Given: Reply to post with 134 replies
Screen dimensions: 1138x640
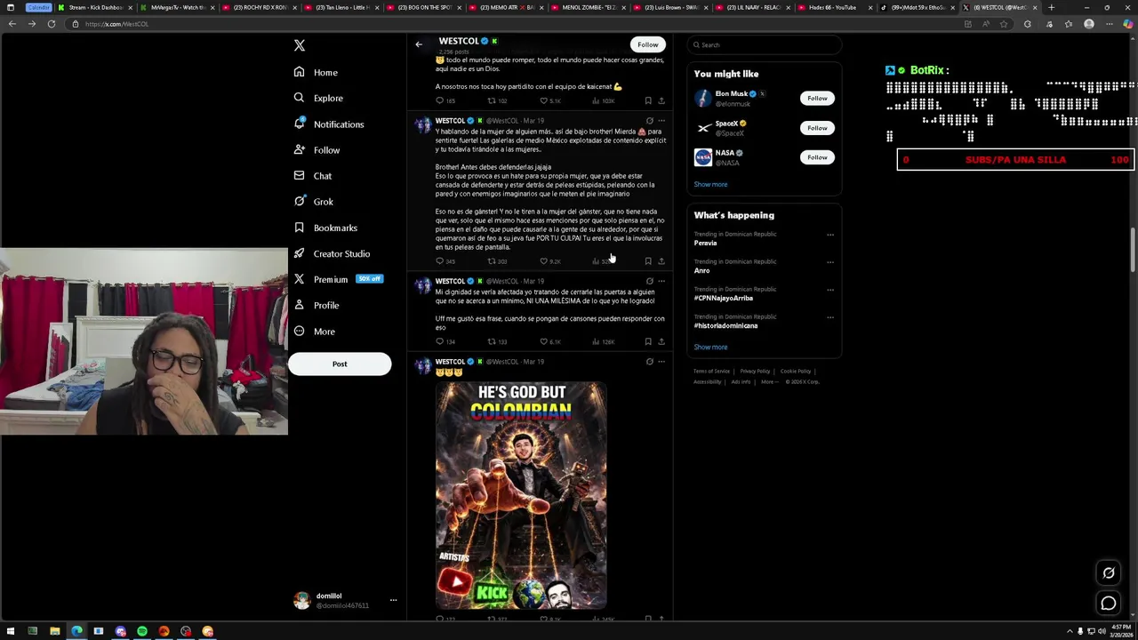Looking at the screenshot, I should click(445, 341).
